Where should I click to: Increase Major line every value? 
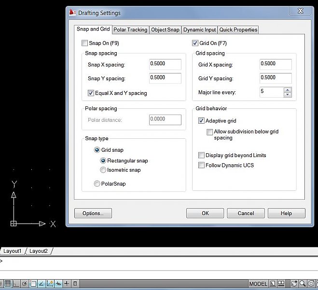[x=288, y=90]
